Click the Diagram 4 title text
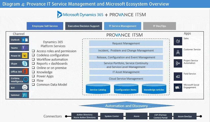 coord(86,4)
